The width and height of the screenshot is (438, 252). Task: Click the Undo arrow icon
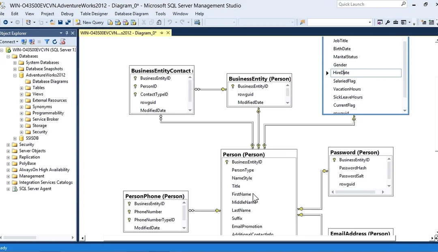170,22
